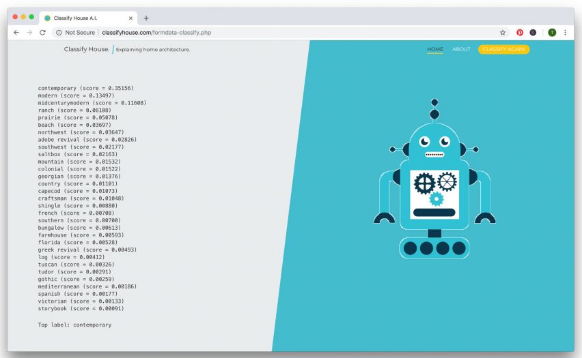This screenshot has height=358, width=582.
Task: Click the 'storybook (score = 0.00091)' line
Action: [x=81, y=309]
